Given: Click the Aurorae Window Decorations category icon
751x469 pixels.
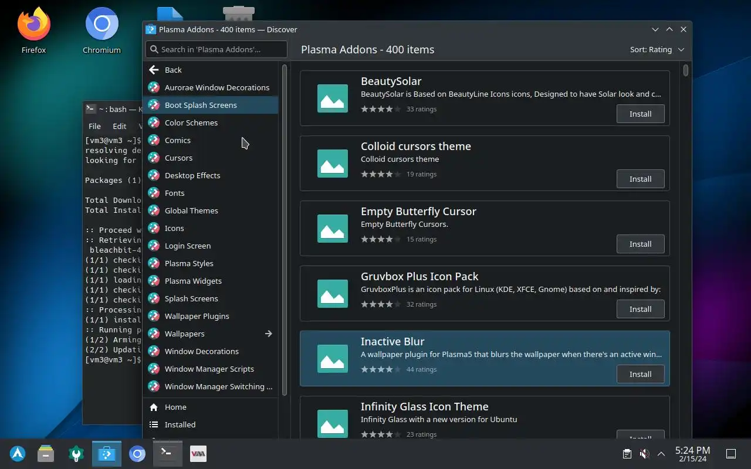Looking at the screenshot, I should click(154, 87).
